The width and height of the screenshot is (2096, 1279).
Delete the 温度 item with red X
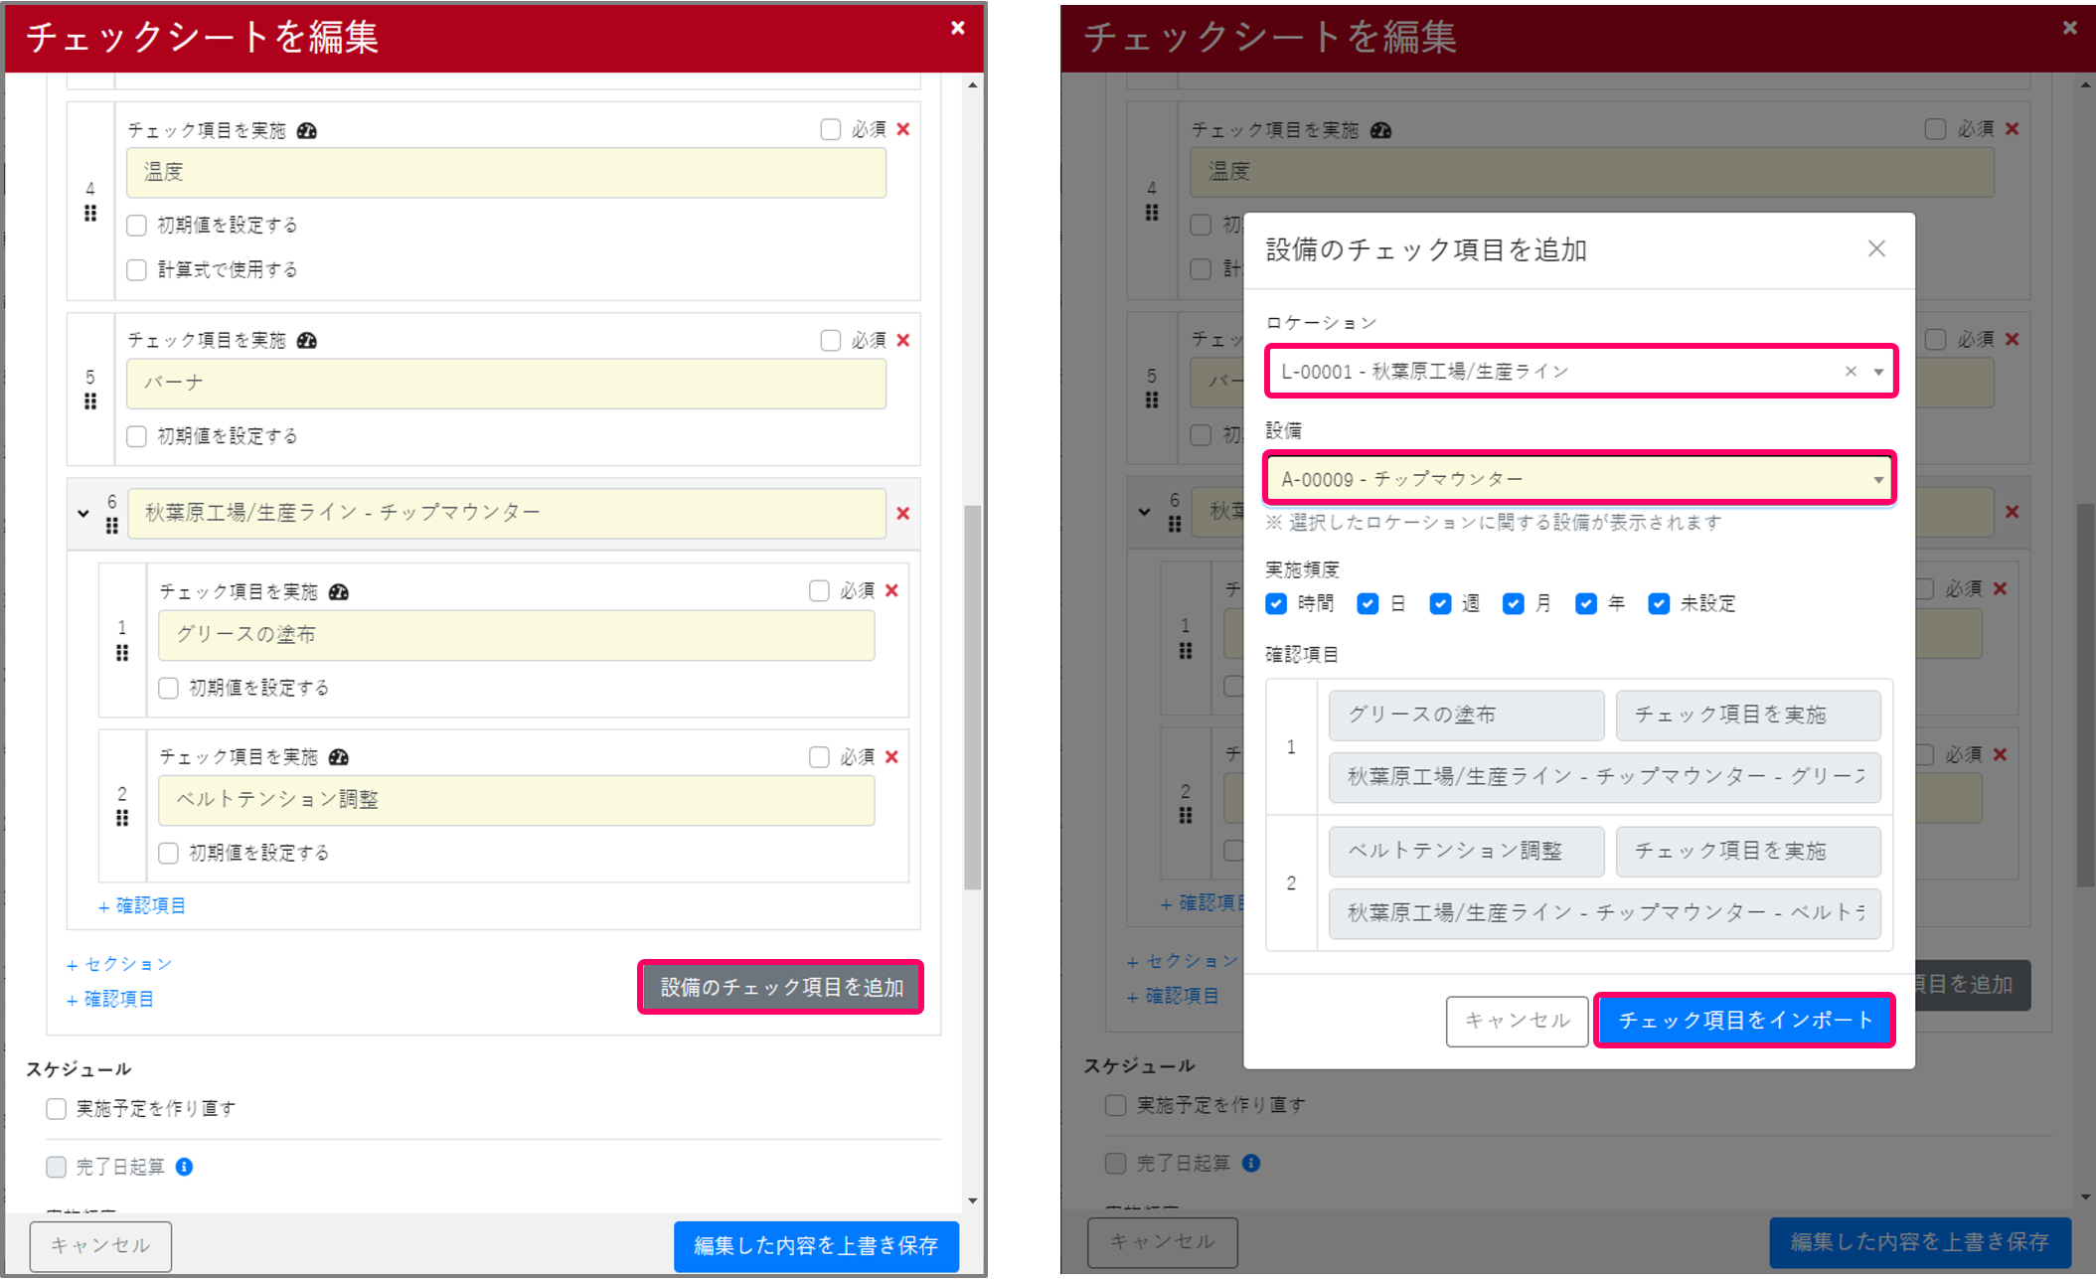click(902, 129)
